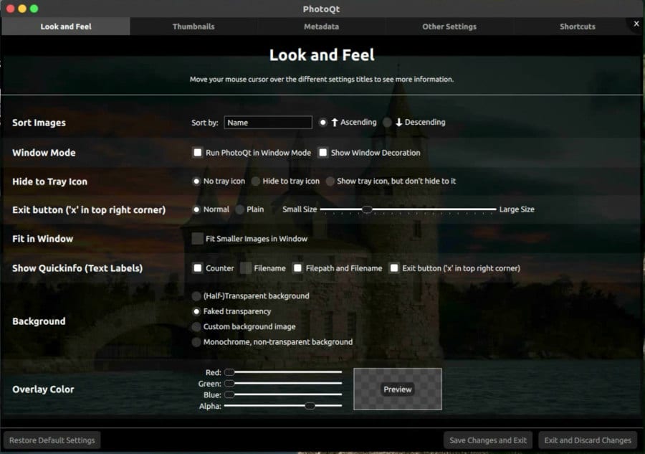
Task: Click Restore Default Settings button
Action: pyautogui.click(x=52, y=440)
